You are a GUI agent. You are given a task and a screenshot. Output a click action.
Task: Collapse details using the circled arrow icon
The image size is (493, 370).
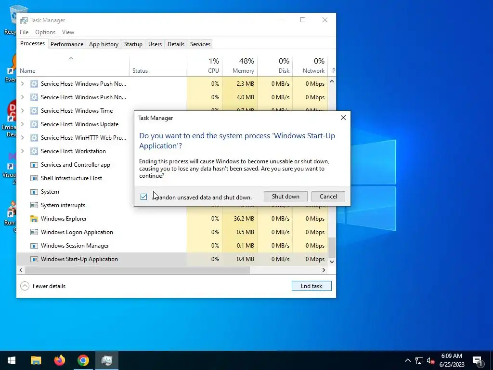[x=25, y=286]
